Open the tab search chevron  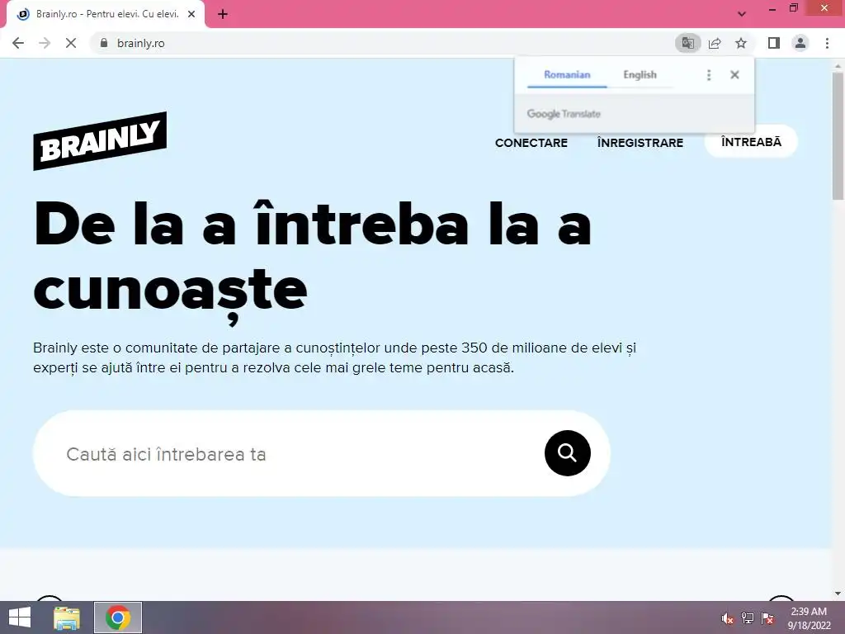[742, 14]
